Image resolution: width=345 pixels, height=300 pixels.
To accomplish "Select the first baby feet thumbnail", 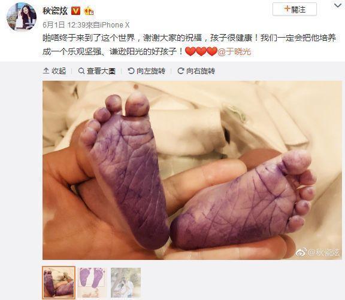I will 59,283.
